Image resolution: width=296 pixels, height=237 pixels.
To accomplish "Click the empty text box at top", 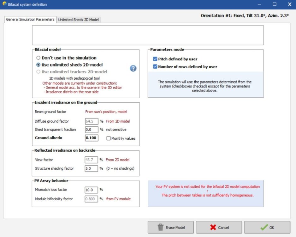I will coord(148,35).
